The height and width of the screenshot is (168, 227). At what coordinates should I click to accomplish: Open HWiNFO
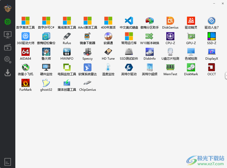click(67, 52)
